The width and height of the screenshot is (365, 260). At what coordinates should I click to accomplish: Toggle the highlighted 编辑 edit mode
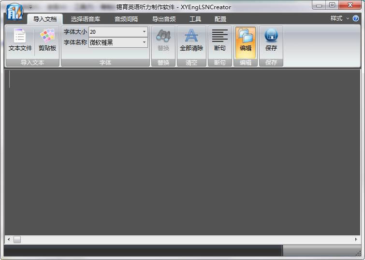pos(246,42)
